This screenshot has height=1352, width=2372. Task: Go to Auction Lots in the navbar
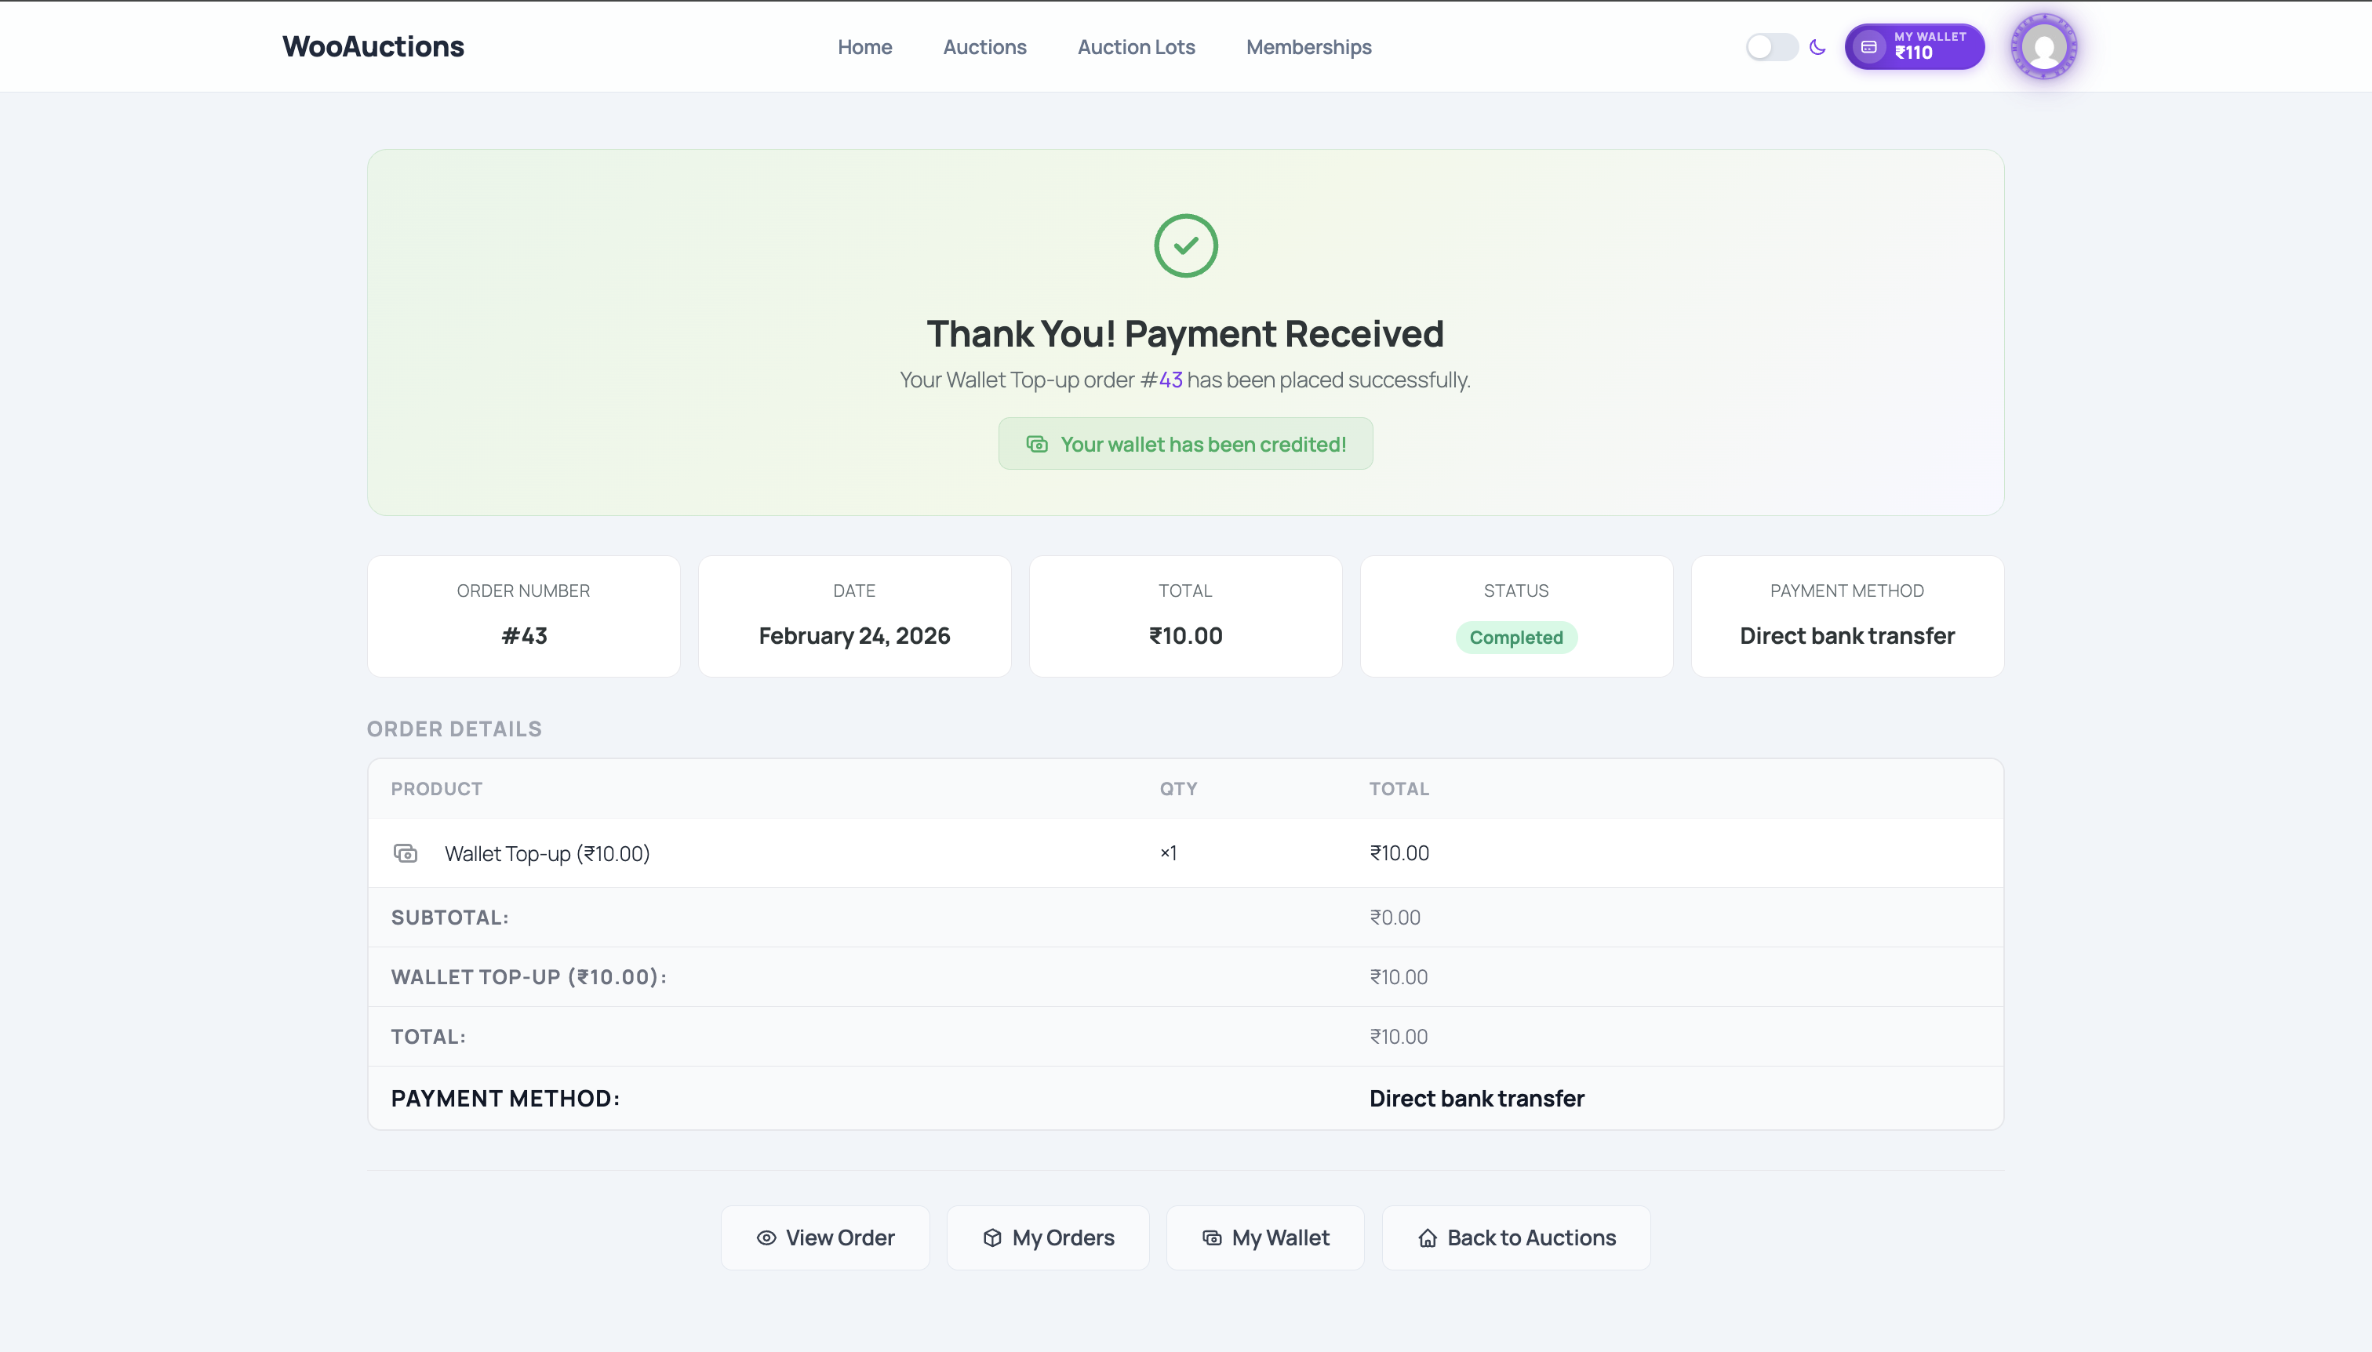(x=1135, y=46)
